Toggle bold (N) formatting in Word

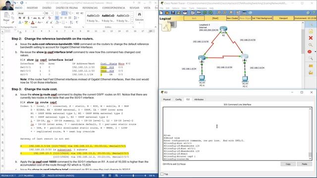point(20,18)
